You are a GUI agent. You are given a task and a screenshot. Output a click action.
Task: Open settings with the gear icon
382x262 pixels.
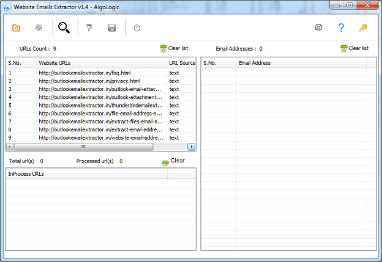pos(318,27)
